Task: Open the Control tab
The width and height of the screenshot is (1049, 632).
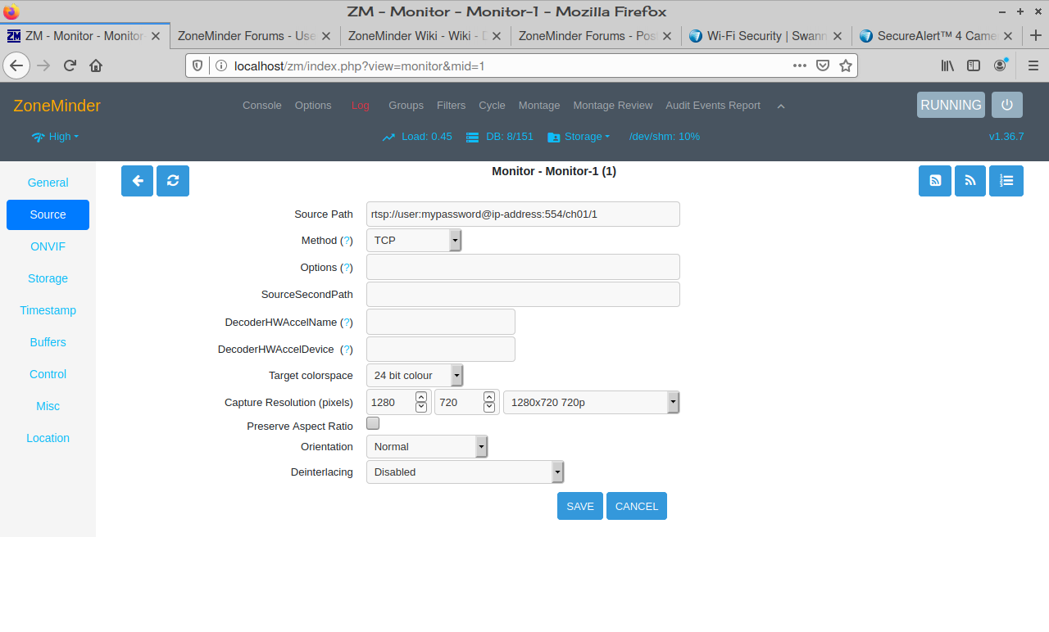Action: click(x=48, y=374)
